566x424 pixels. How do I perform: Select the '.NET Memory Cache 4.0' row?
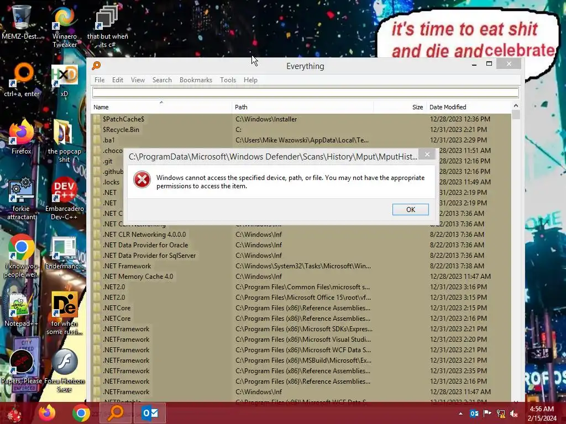tap(301, 277)
